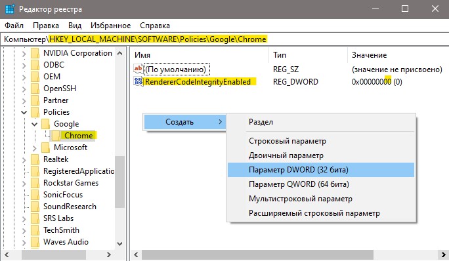Expand the Realtek key
The width and height of the screenshot is (449, 261).
tap(24, 160)
